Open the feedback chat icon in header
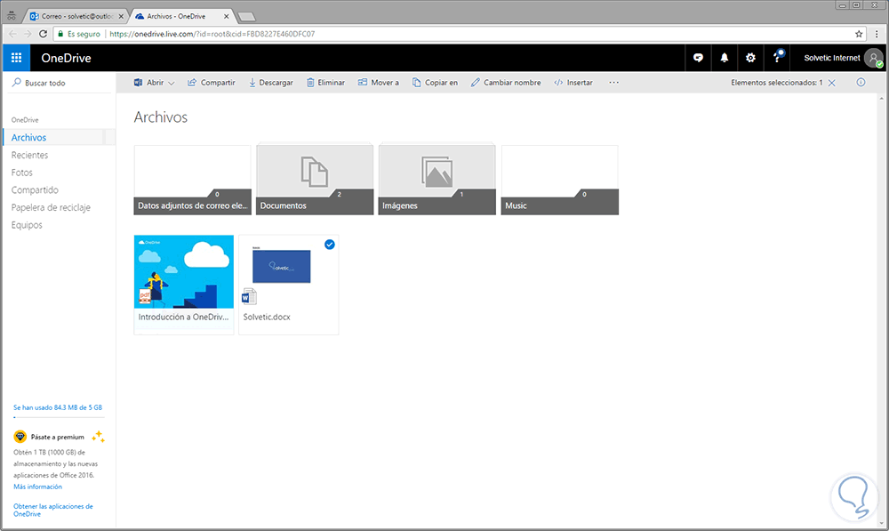Viewport: 889px width, 531px height. click(698, 58)
